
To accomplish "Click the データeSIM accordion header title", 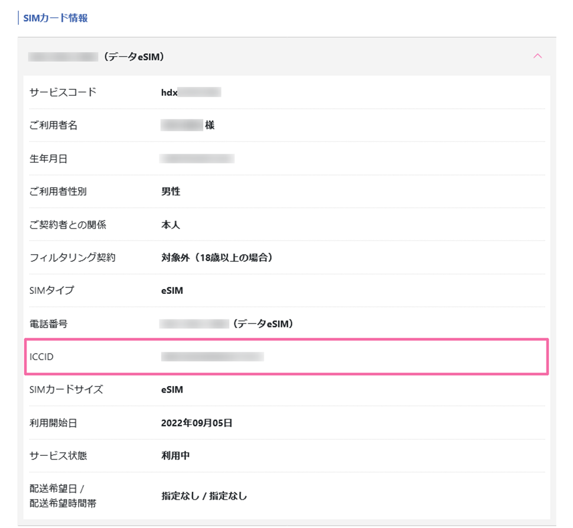I will (x=96, y=57).
